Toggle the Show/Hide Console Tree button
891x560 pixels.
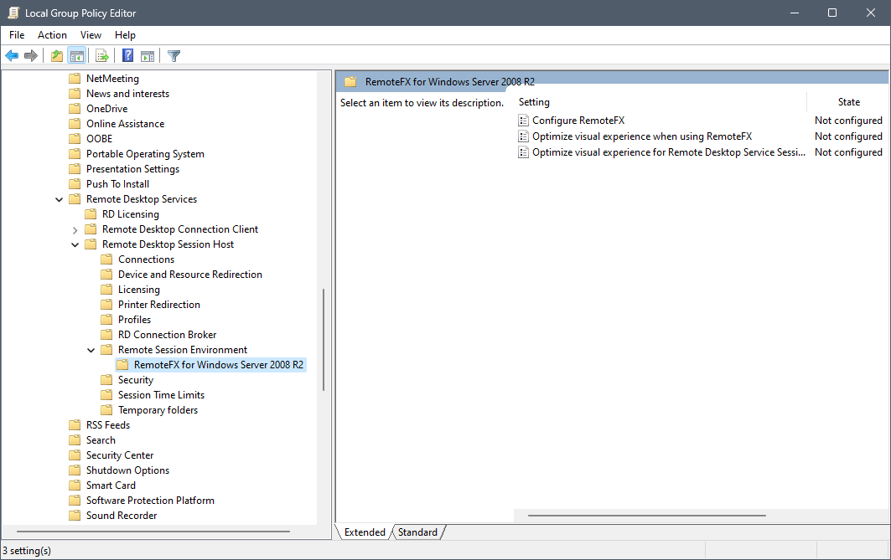tap(76, 56)
